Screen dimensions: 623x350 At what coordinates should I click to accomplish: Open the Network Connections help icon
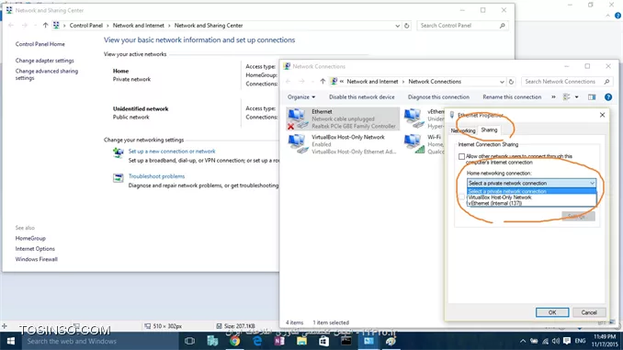coord(608,97)
